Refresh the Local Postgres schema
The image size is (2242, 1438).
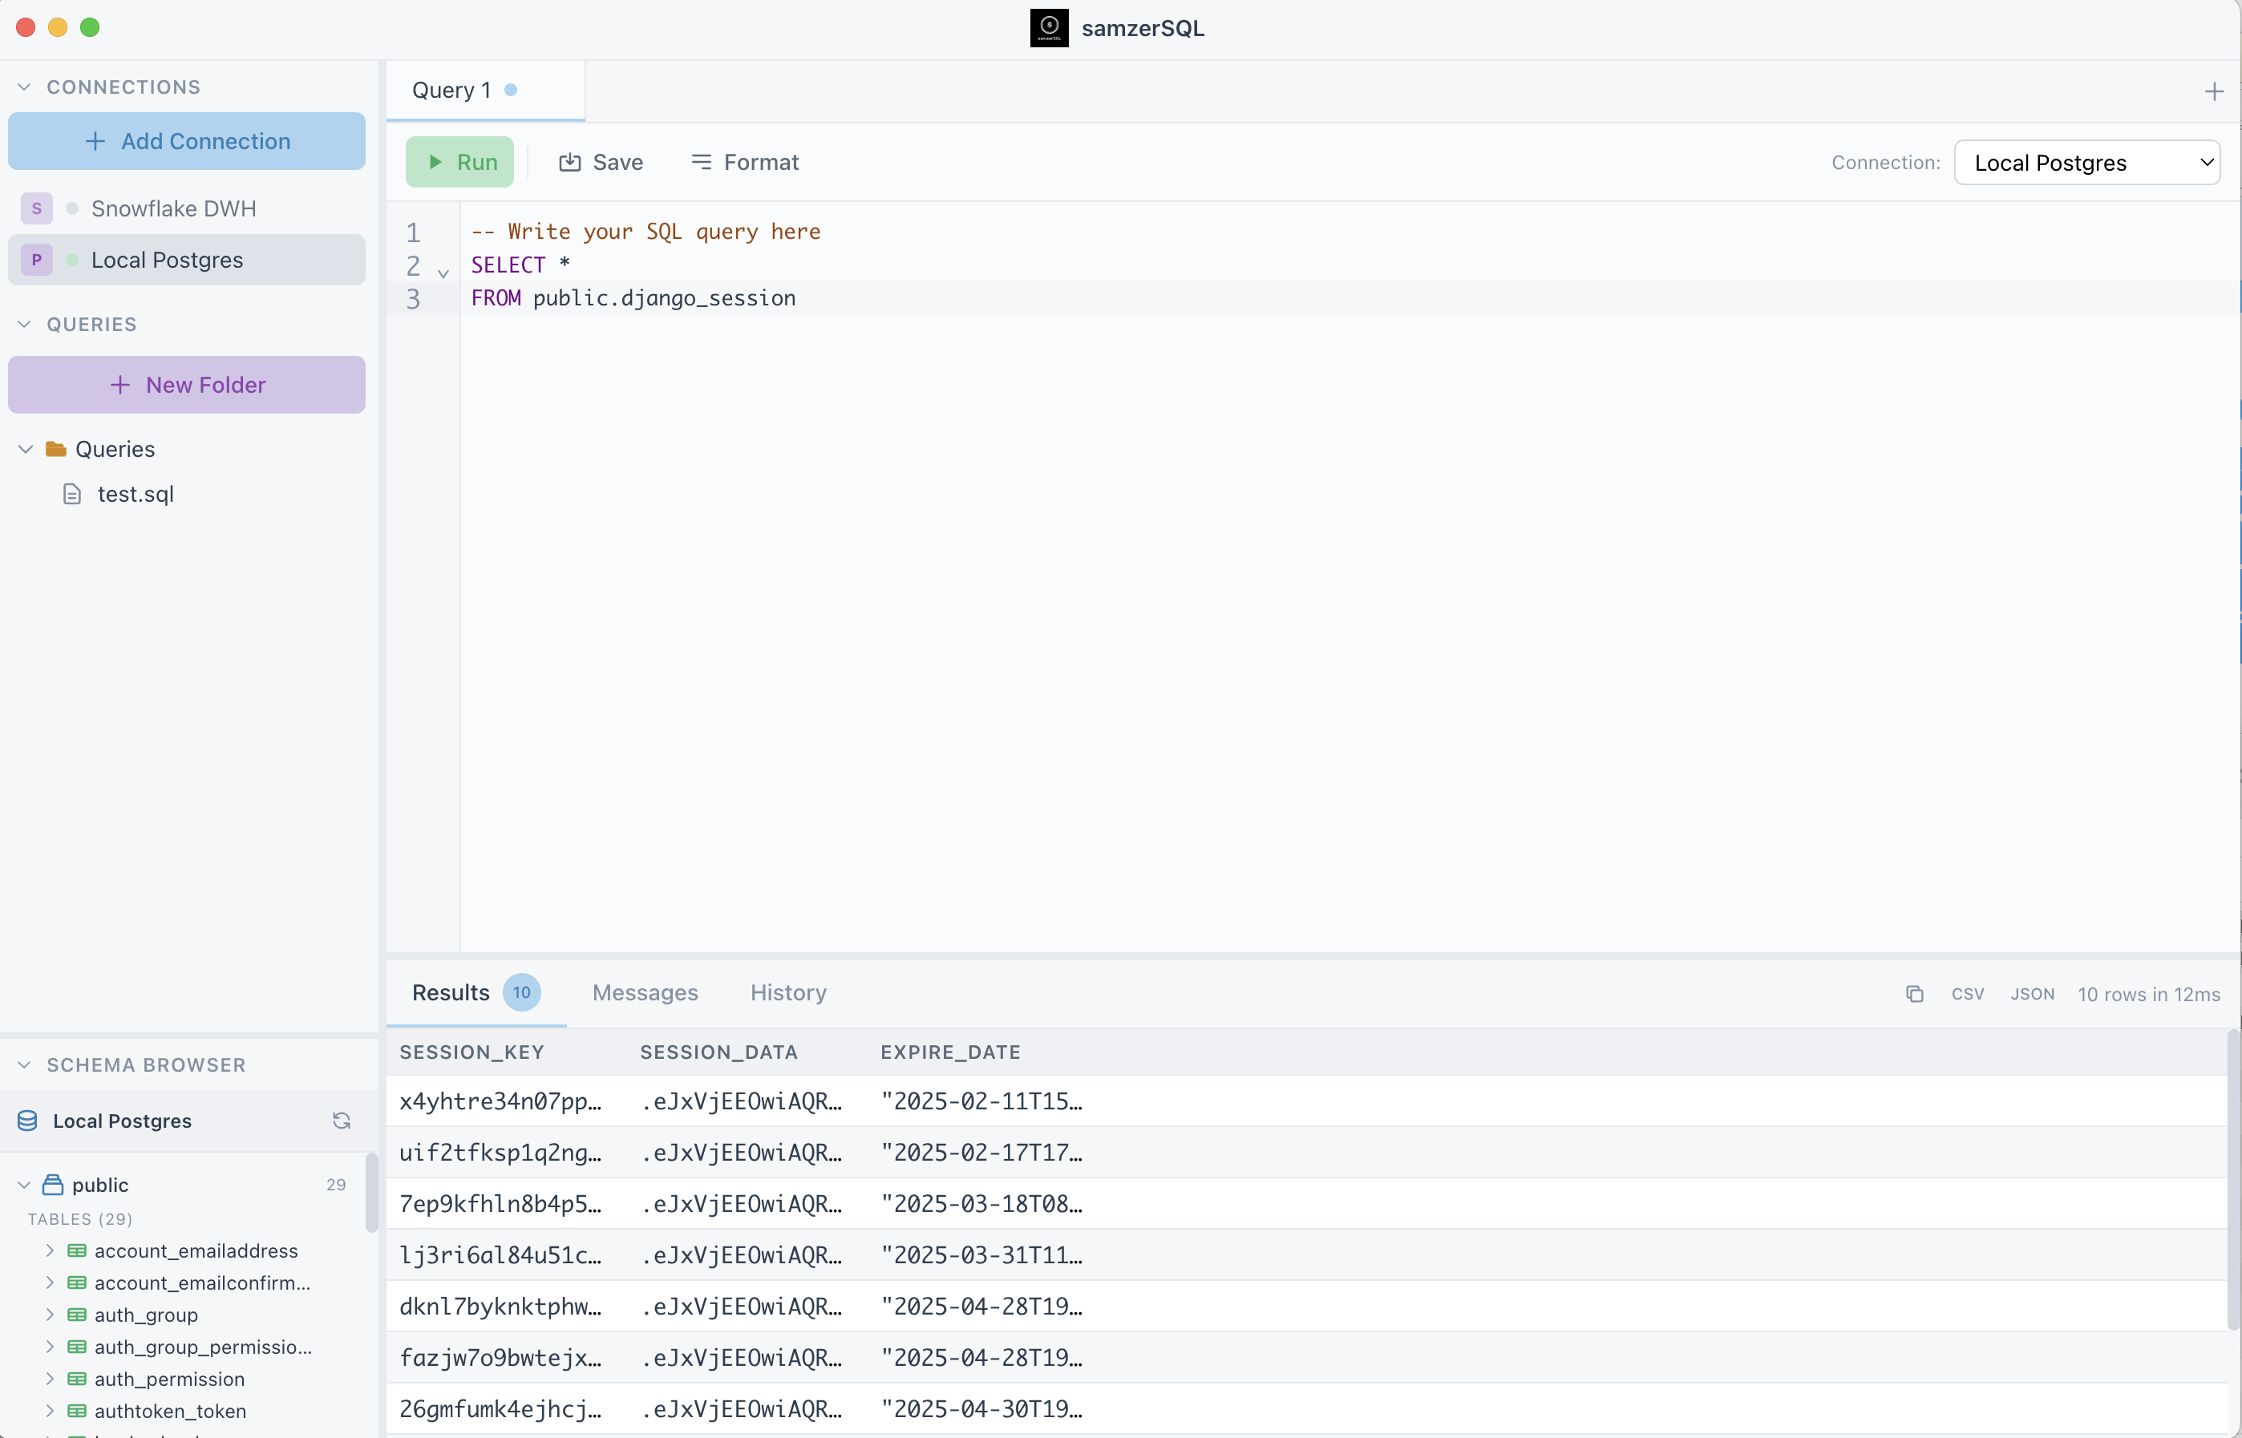341,1120
